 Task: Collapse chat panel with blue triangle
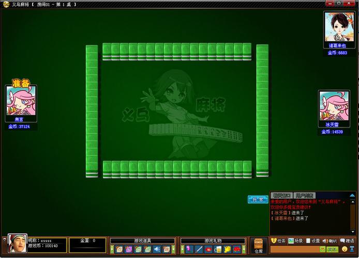click(352, 196)
